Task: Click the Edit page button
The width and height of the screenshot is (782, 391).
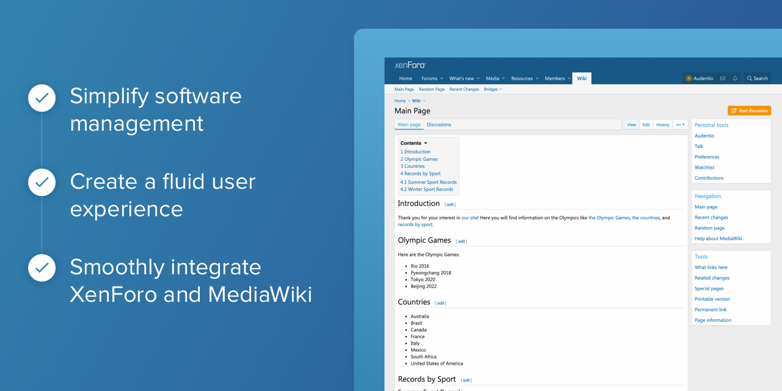Action: click(x=646, y=125)
